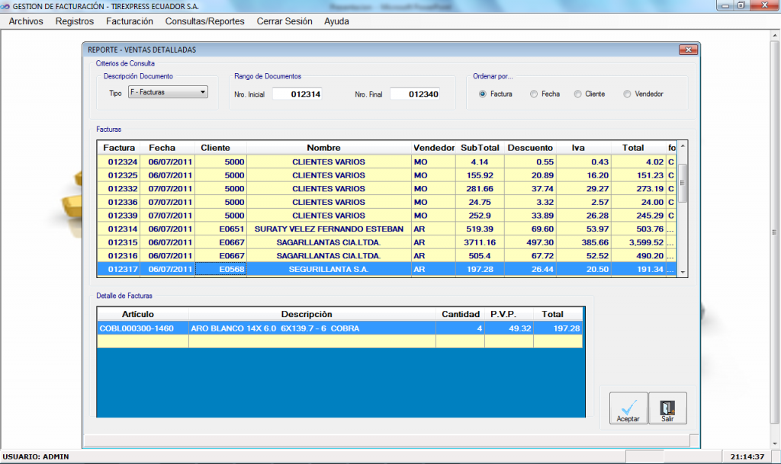Click the application icon in title bar
The image size is (781, 464).
tap(6, 6)
